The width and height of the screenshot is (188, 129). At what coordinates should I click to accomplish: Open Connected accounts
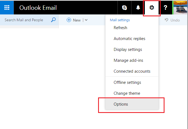tap(132, 71)
